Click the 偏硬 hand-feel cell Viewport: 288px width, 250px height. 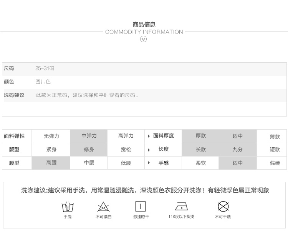tap(275, 163)
